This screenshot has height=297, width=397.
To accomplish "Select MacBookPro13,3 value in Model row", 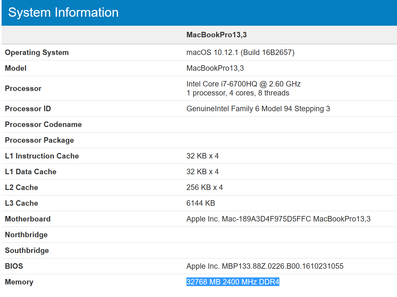I will pos(215,68).
